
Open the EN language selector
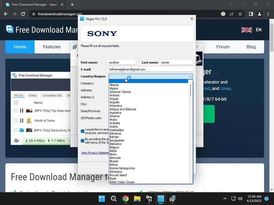click(259, 30)
